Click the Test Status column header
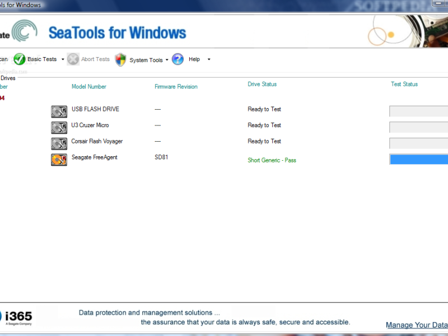The height and width of the screenshot is (336, 448). (x=404, y=84)
